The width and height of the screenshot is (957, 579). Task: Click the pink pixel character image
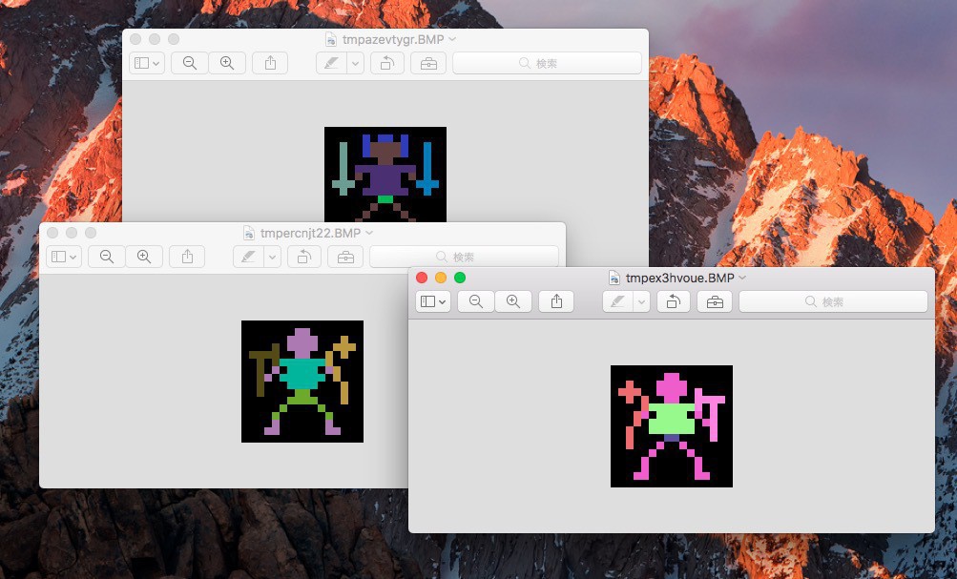tap(672, 425)
